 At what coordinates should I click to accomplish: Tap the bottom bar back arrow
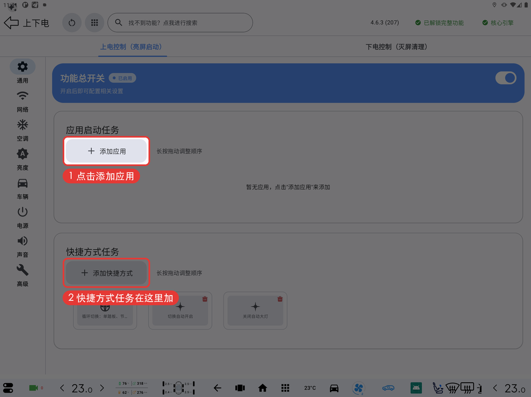coord(217,388)
